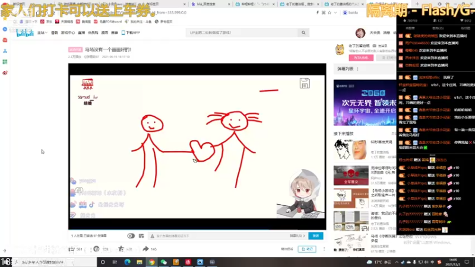Click the baidu search engine box
The height and width of the screenshot is (267, 475).
tap(351, 12)
